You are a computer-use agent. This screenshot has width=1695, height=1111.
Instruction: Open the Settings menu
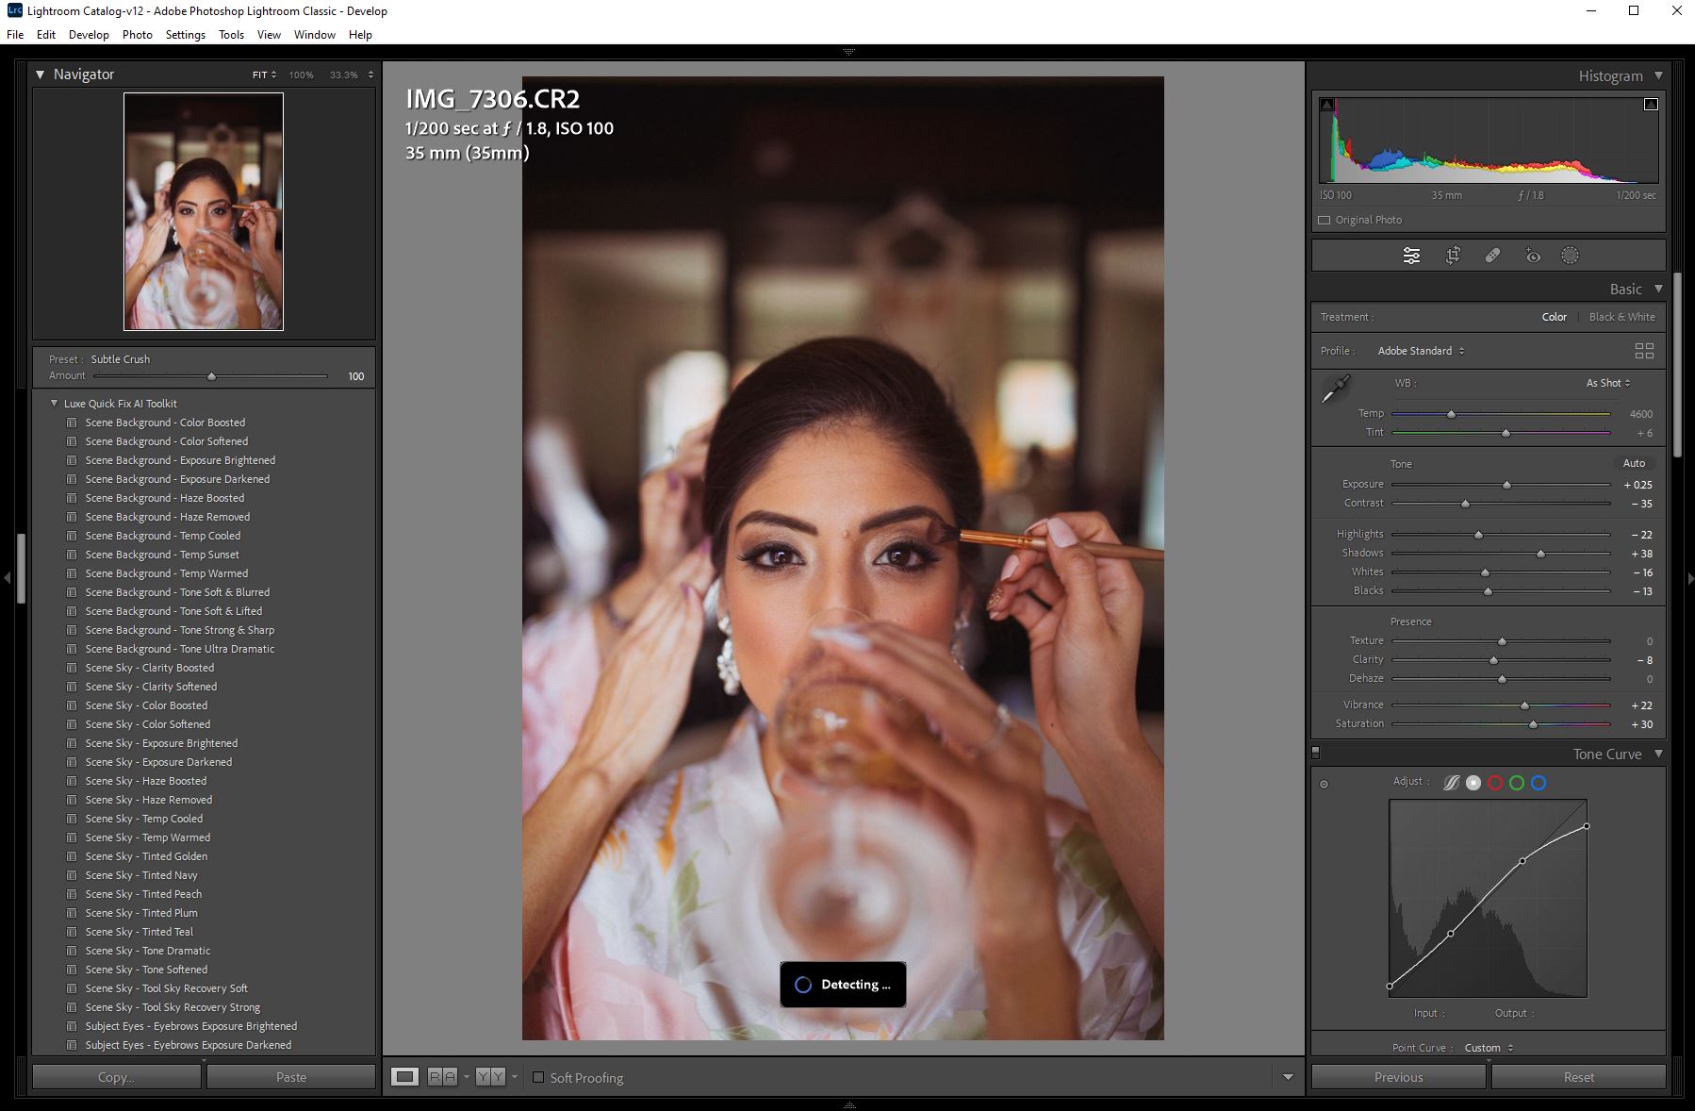[185, 35]
